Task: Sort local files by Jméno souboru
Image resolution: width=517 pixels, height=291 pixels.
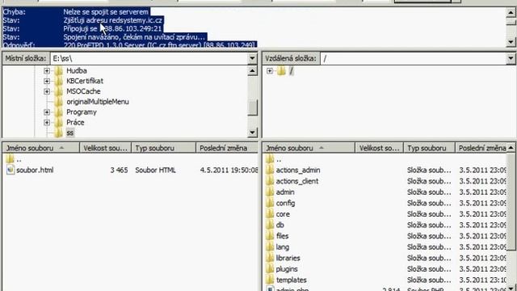Action: pyautogui.click(x=41, y=148)
